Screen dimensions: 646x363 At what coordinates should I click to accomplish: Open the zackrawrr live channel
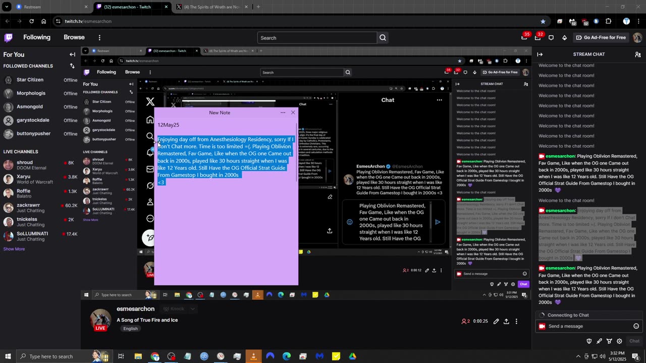pos(40,208)
